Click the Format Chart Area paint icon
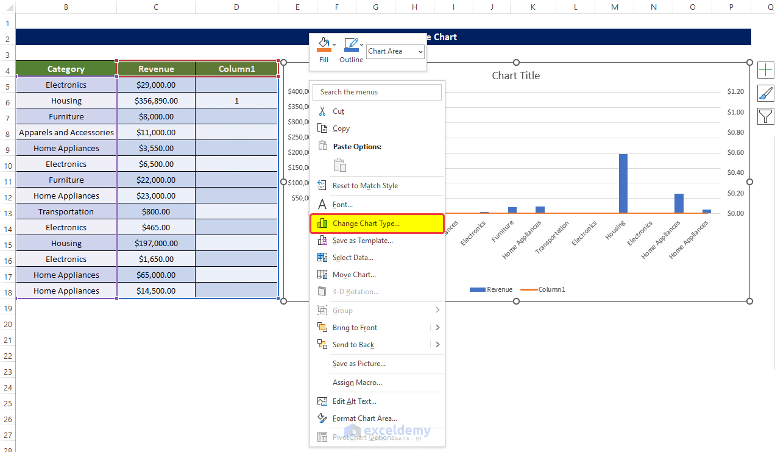The height and width of the screenshot is (452, 775). tap(322, 418)
